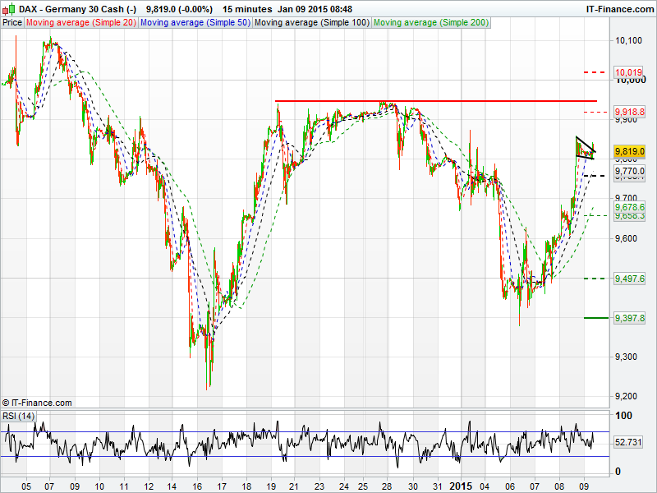The width and height of the screenshot is (657, 493).
Task: Select the Price indicator tab
Action: click(x=12, y=23)
